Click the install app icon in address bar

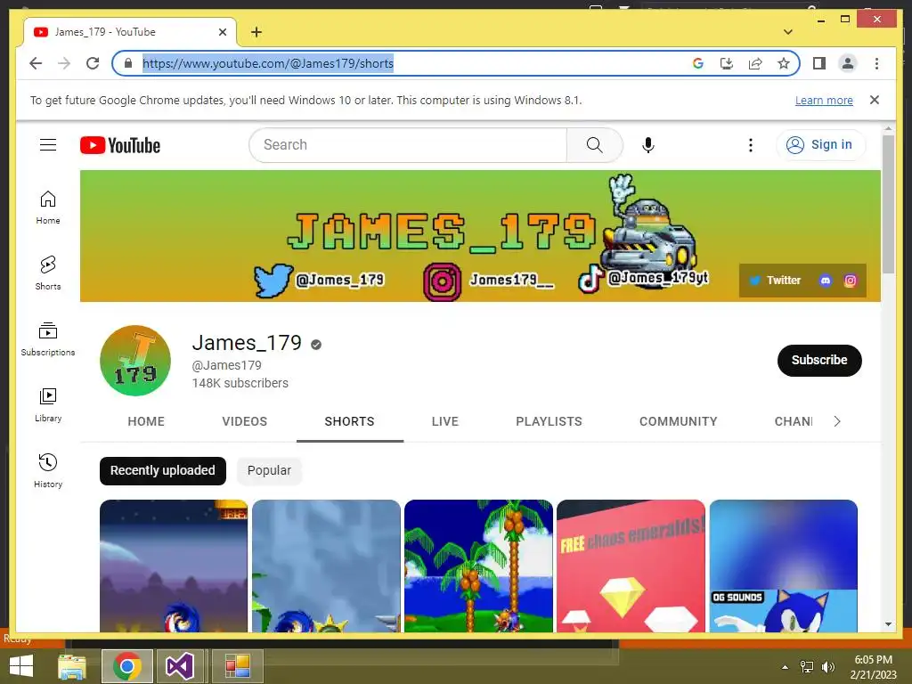tap(727, 63)
